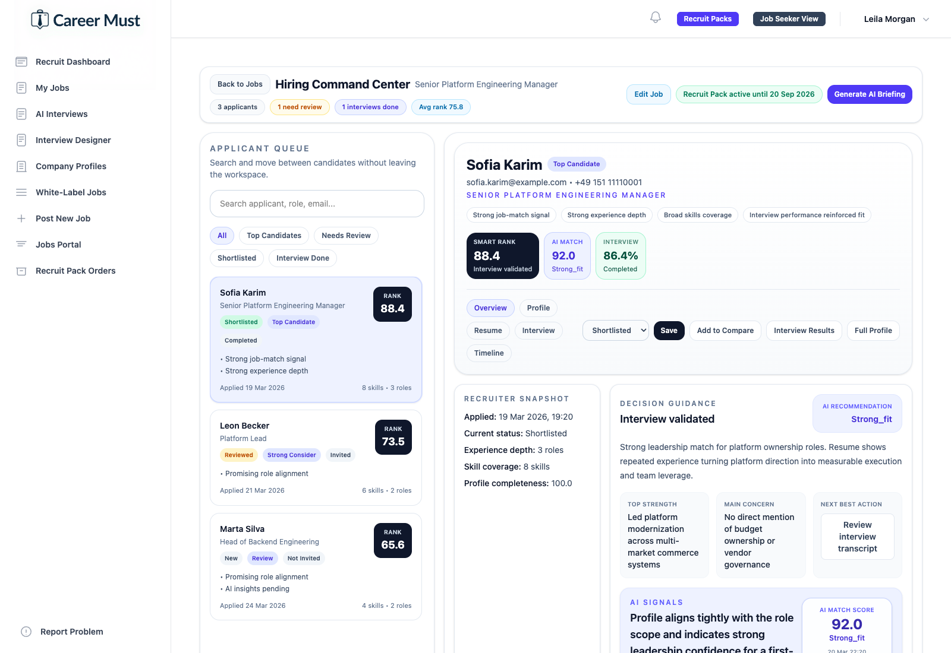Click the notification bell icon

[655, 18]
